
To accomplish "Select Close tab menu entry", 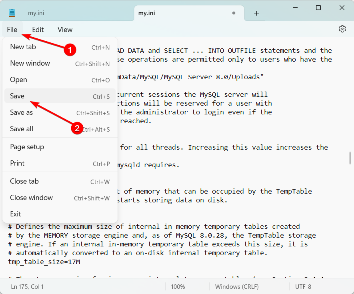I will click(60, 181).
